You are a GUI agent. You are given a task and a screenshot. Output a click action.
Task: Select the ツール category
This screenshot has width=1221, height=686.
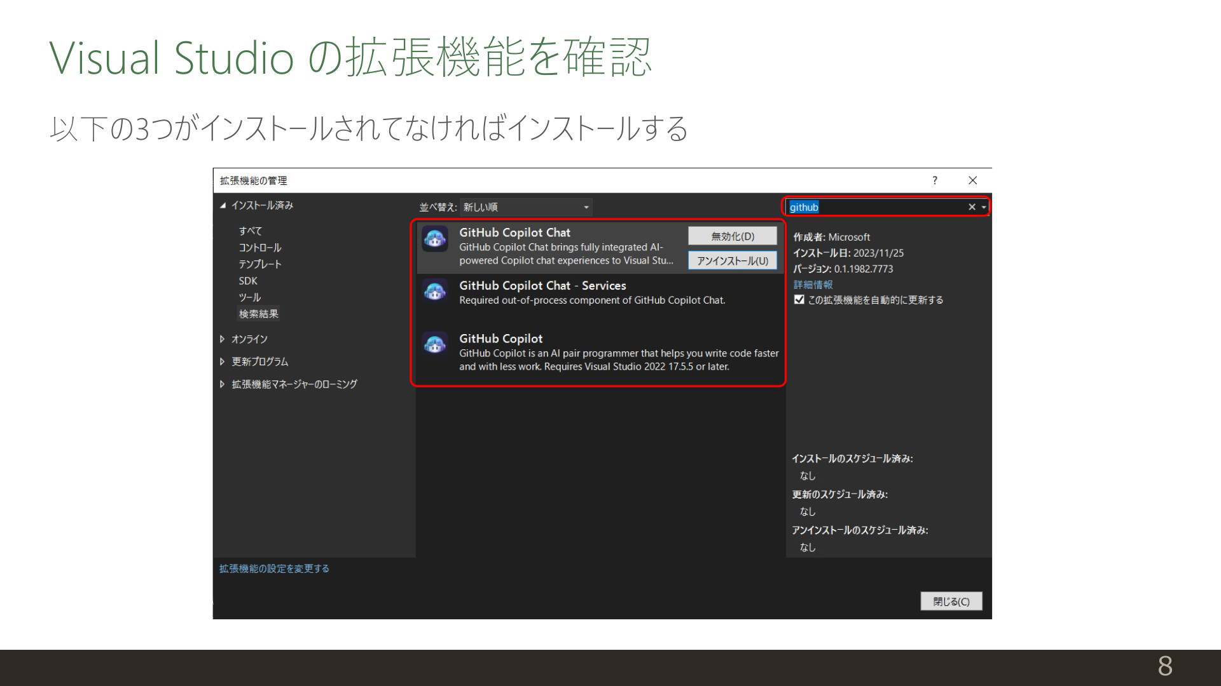[250, 297]
